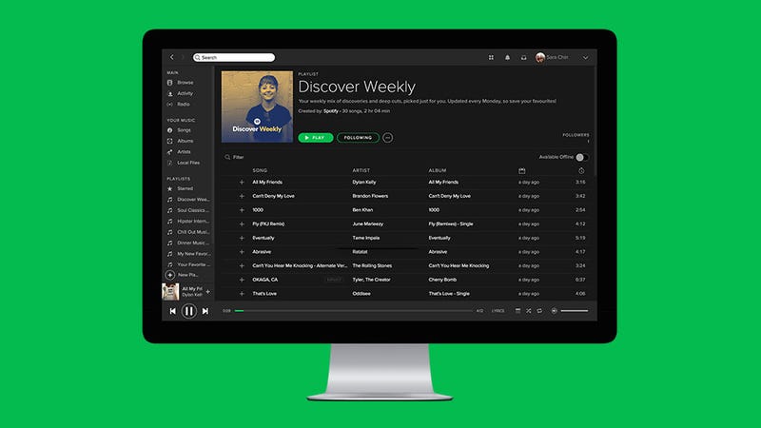Screen dimensions: 761x428
Task: Click the New Playlist plus circle
Action: 170,275
